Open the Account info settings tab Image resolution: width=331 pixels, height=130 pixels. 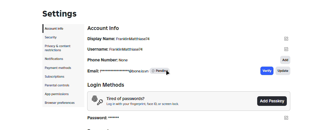coord(63,29)
